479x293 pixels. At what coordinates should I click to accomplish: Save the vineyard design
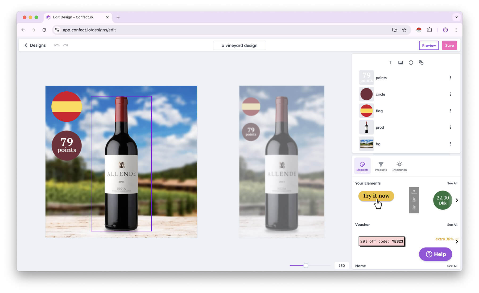coord(449,45)
